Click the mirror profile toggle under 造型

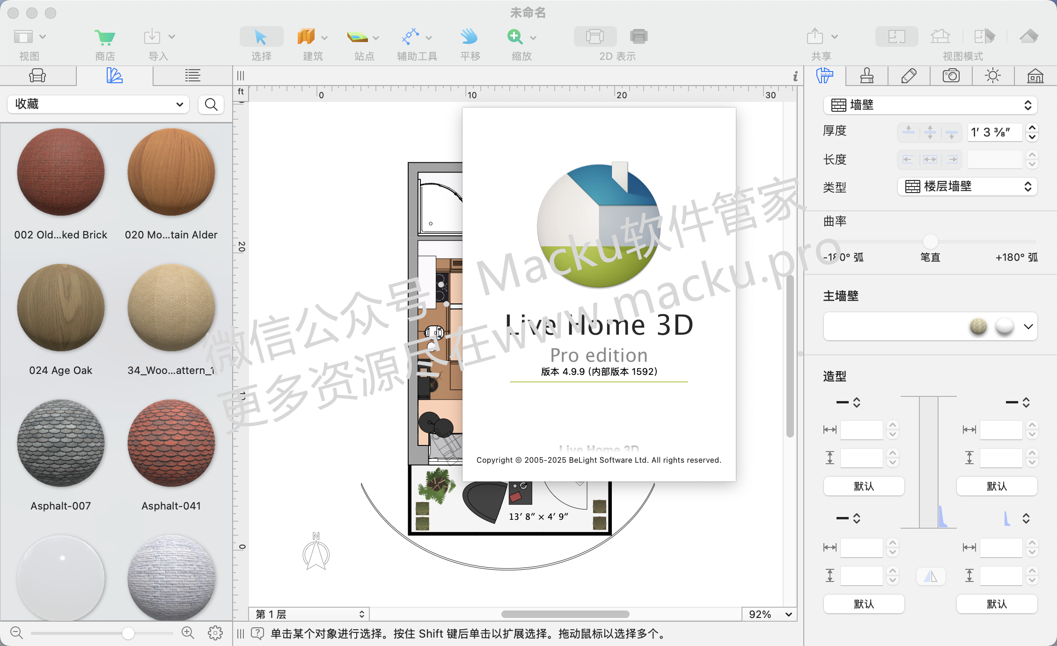931,576
